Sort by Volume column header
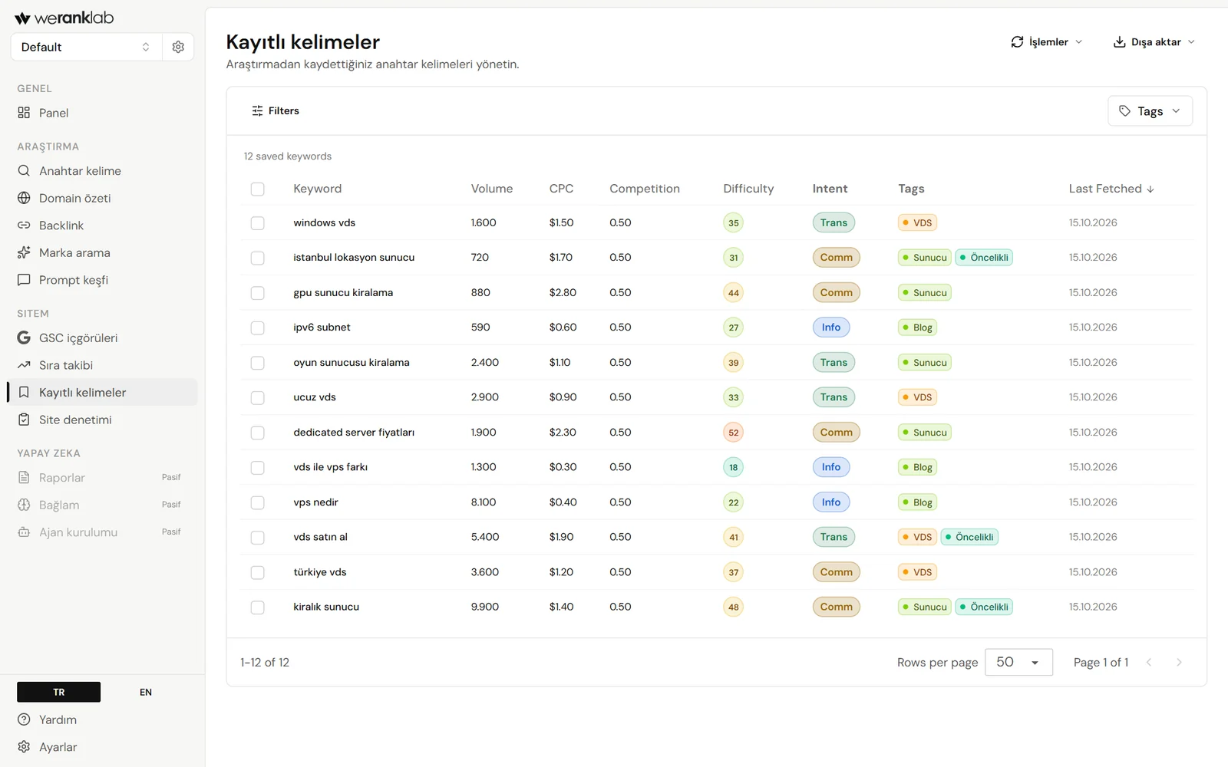This screenshot has width=1228, height=767. (x=492, y=189)
